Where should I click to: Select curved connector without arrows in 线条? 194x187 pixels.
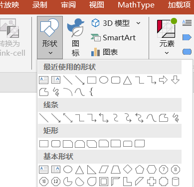(116, 118)
